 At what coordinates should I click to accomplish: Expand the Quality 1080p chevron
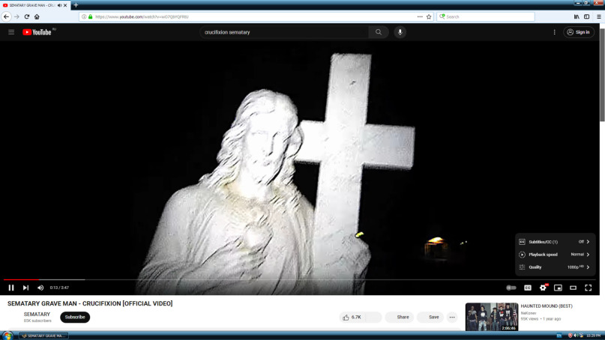coord(588,267)
